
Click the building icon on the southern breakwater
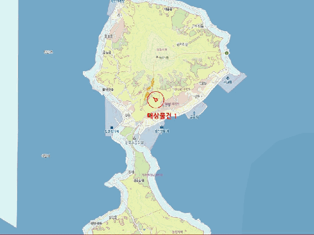click(x=161, y=127)
